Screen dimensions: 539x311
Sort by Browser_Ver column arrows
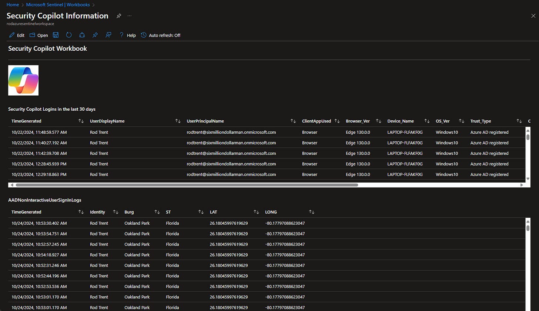(x=378, y=121)
